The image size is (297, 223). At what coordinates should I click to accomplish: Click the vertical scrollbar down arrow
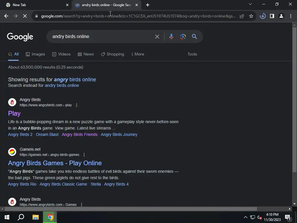(x=294, y=204)
